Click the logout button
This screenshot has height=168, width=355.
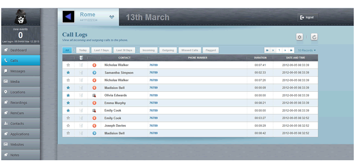pyautogui.click(x=308, y=17)
